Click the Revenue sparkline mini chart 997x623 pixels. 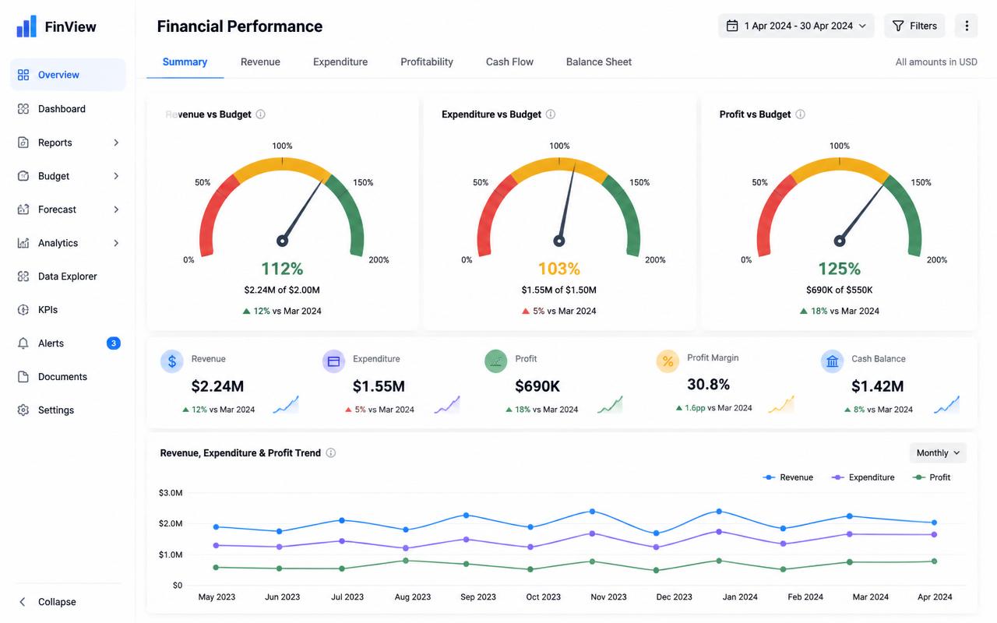coord(286,405)
